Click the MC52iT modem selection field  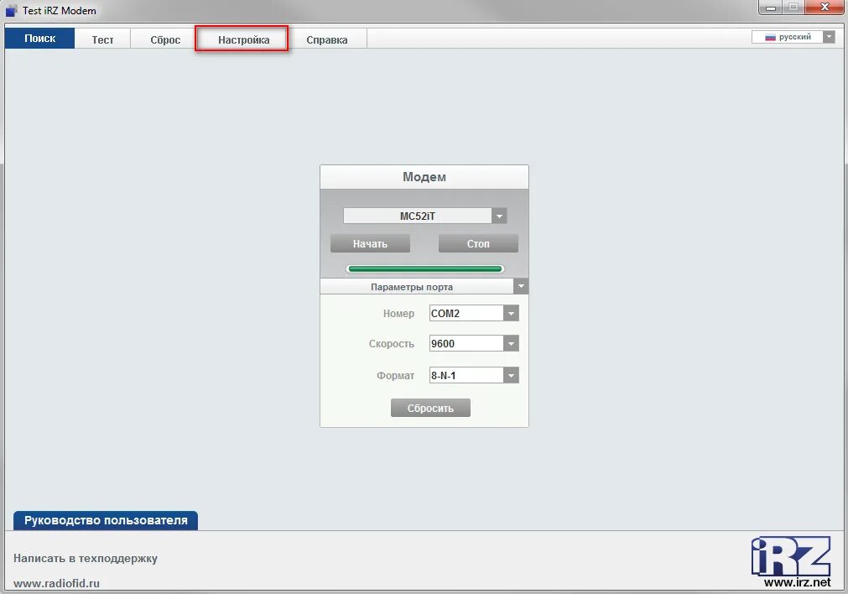[418, 216]
